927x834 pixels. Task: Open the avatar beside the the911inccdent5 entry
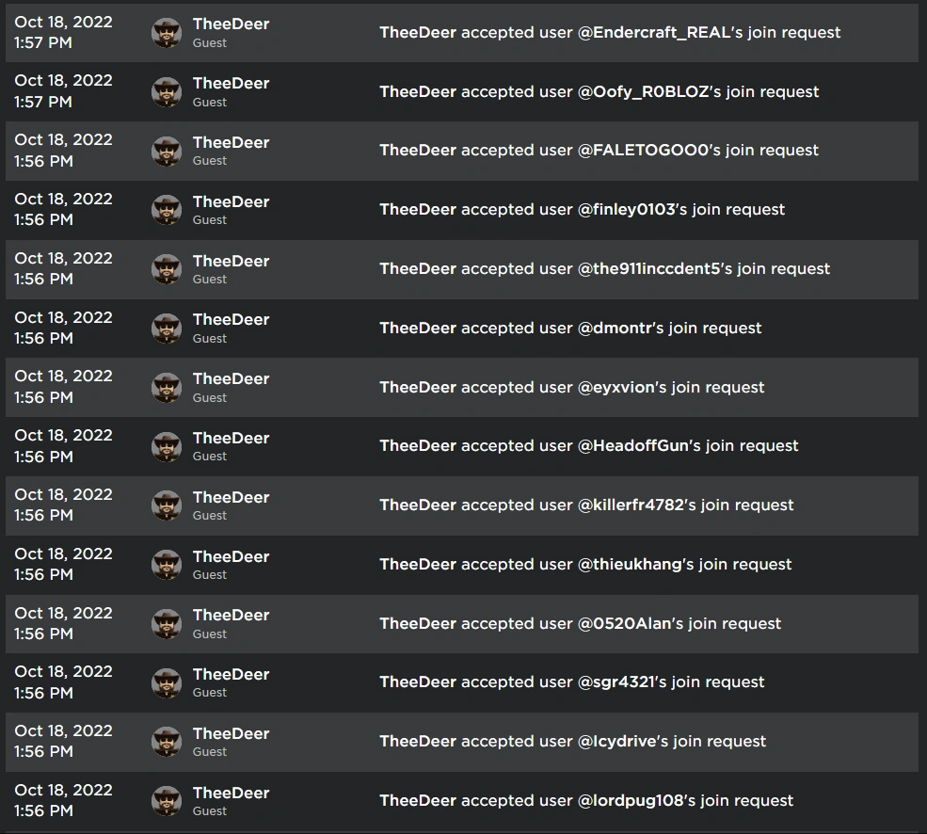[167, 269]
